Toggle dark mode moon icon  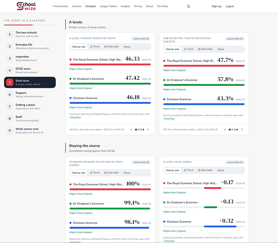click(188, 6)
